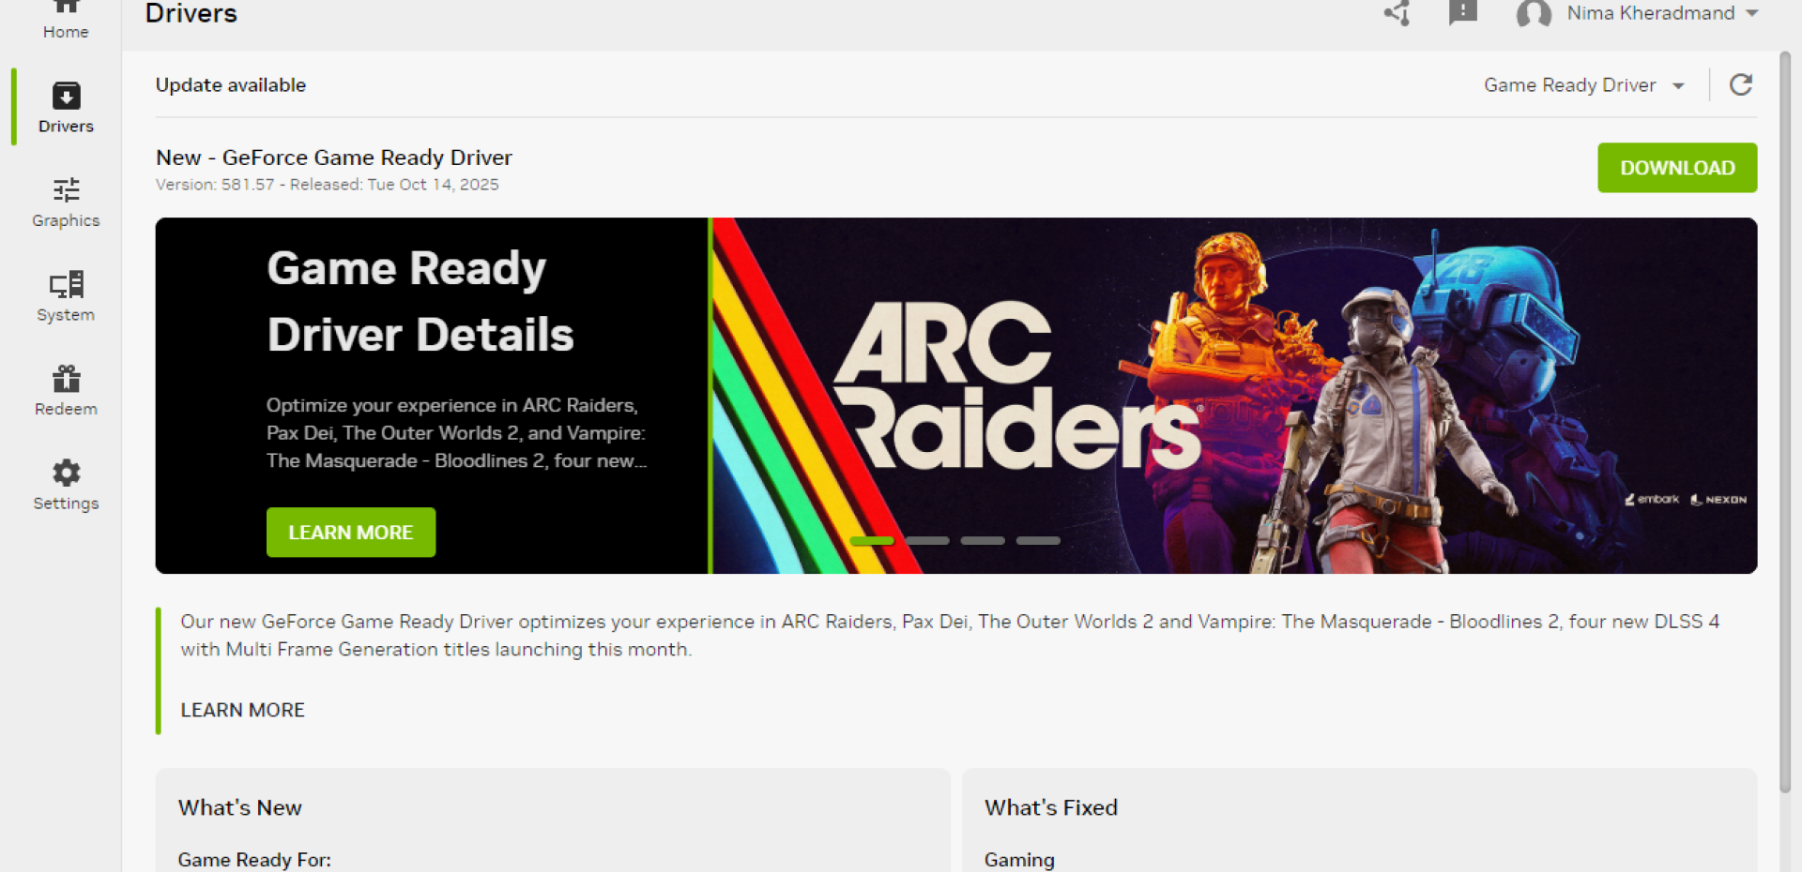1802x872 pixels.
Task: Click the user profile avatar
Action: coord(1534,14)
